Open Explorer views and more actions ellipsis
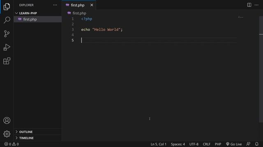 point(55,5)
